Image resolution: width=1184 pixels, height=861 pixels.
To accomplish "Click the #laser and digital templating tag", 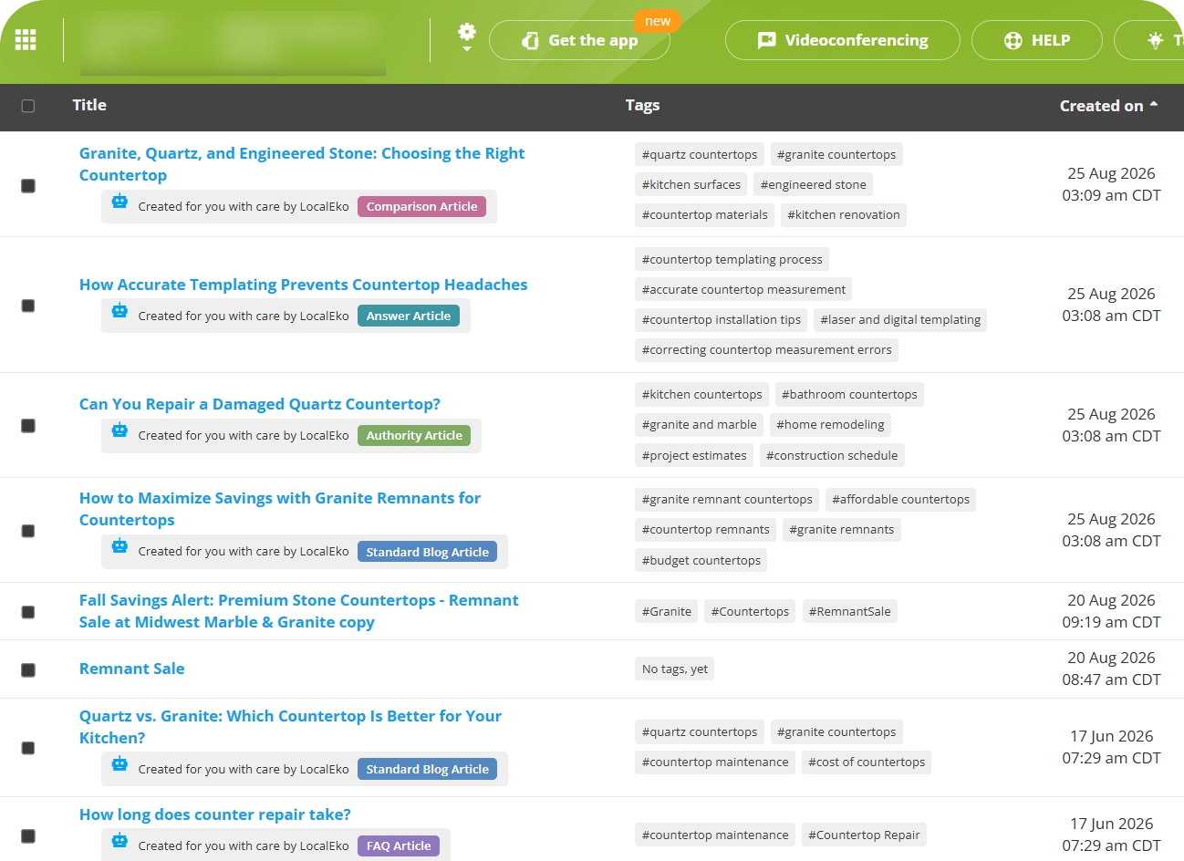I will click(x=900, y=320).
